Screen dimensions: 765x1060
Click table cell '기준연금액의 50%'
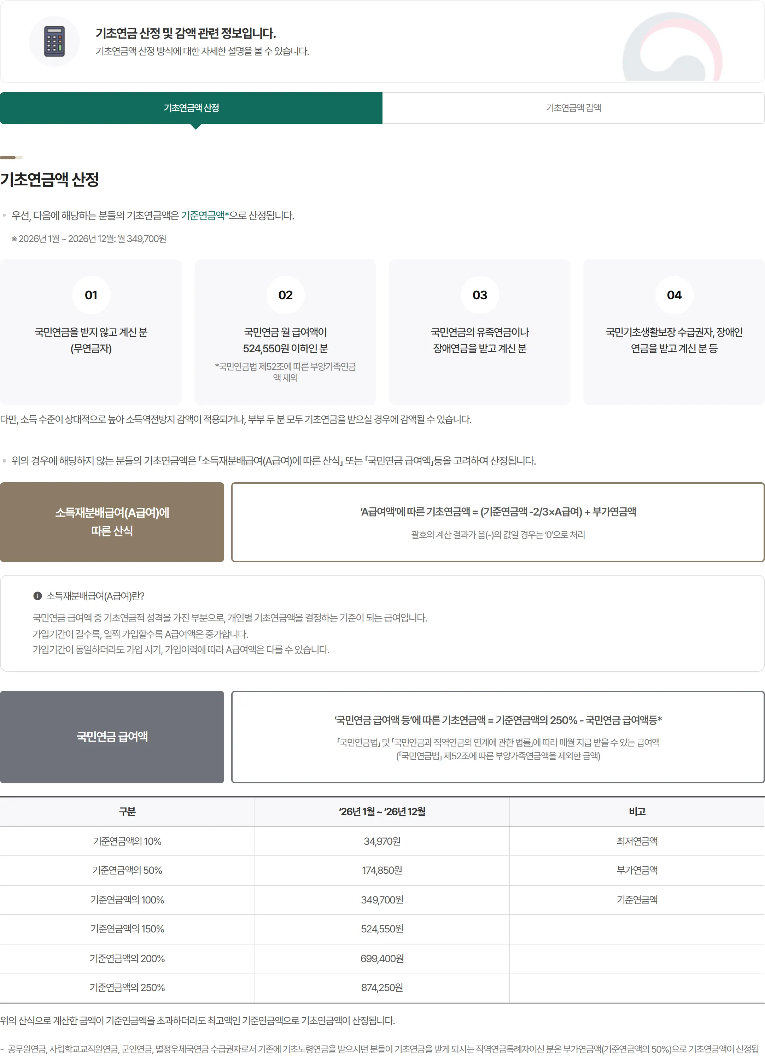(127, 870)
